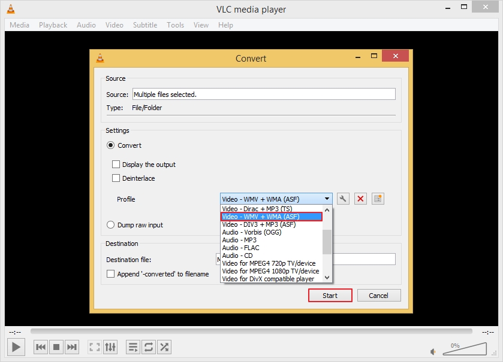Collapse the Profile dropdown arrow

click(327, 199)
